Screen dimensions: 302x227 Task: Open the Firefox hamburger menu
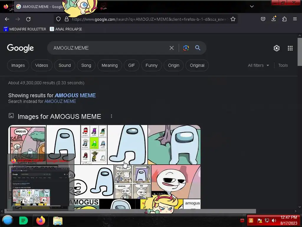(x=295, y=19)
